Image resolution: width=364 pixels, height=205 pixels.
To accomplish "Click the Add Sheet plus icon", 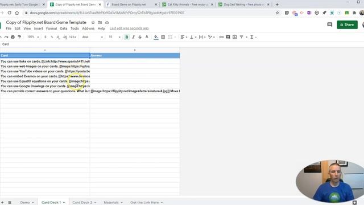I will 2,203.
